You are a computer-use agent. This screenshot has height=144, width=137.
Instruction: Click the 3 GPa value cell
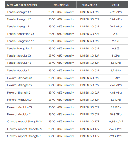point(116,56)
